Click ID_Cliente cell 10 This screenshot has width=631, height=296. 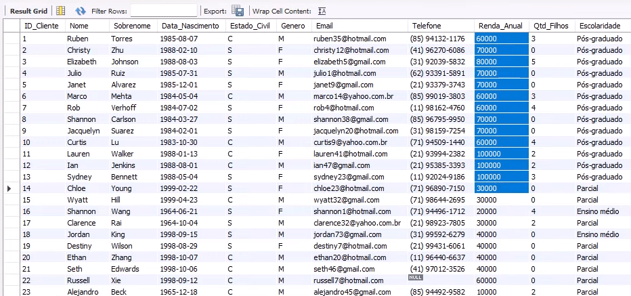point(26,142)
